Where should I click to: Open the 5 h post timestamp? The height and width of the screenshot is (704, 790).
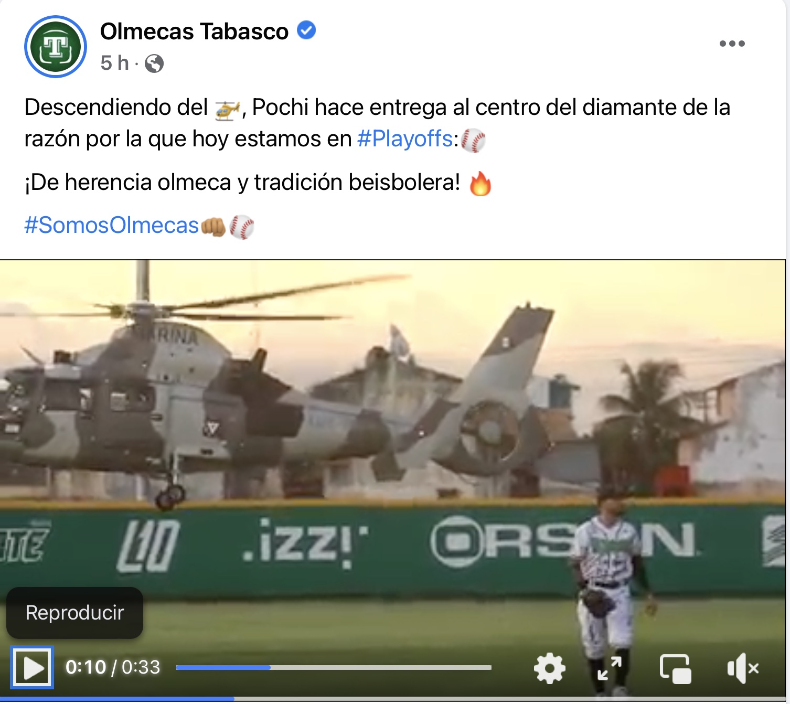(x=114, y=63)
